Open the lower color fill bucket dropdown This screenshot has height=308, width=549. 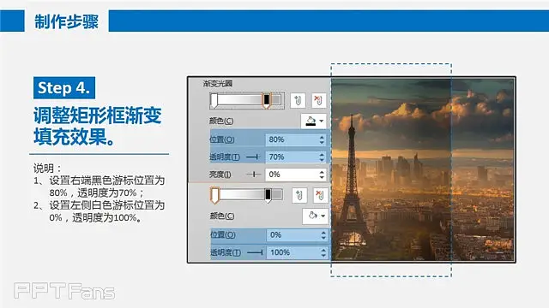316,216
